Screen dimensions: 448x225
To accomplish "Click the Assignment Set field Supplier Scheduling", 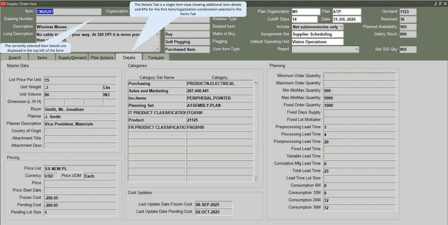I will coord(317,34).
